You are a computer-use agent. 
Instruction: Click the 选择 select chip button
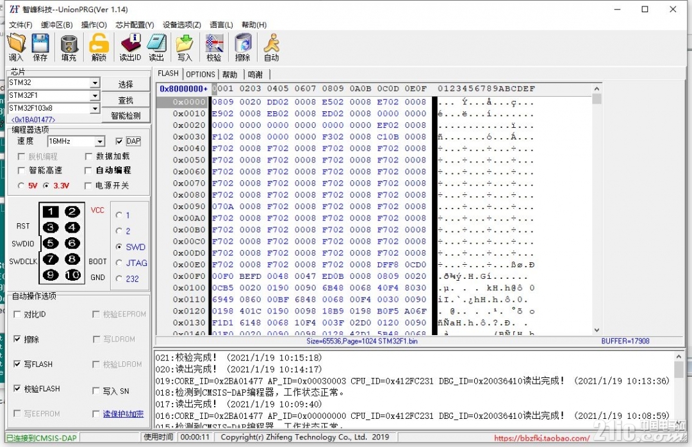126,84
